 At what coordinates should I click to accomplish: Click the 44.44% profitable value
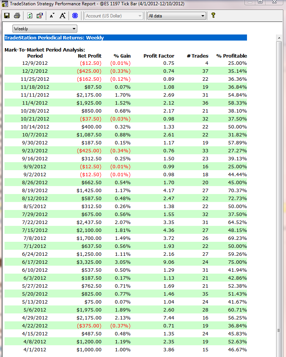(x=238, y=175)
